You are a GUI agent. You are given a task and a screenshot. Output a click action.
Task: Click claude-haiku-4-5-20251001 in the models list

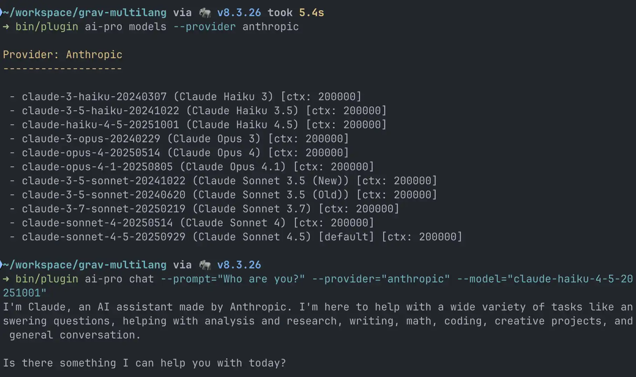point(101,125)
